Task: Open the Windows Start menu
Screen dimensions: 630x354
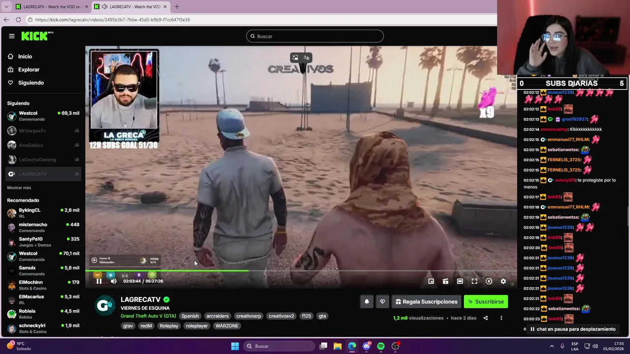Action: click(235, 346)
